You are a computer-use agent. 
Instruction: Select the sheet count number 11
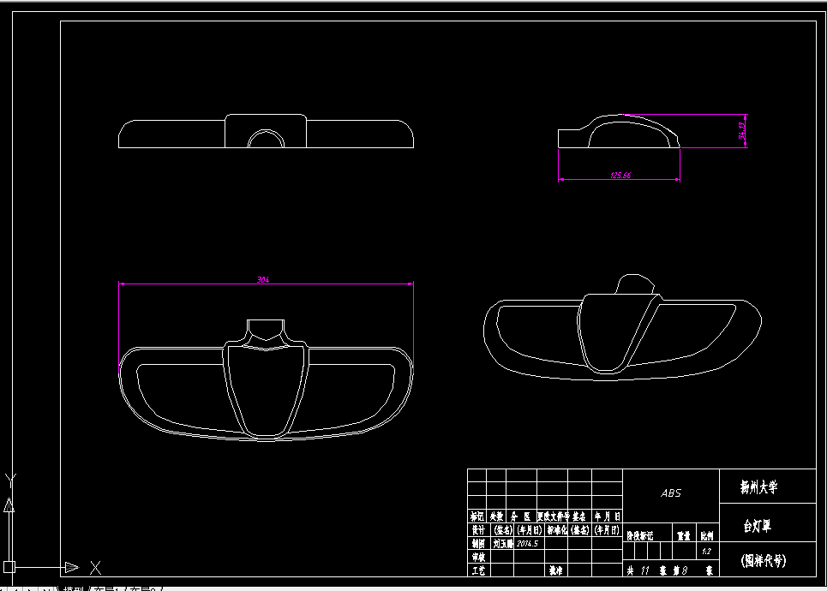[x=644, y=570]
